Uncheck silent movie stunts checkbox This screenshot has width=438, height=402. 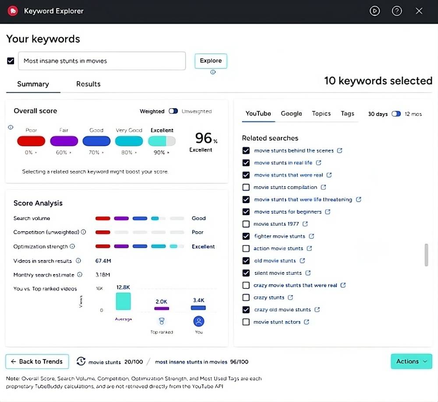(246, 273)
